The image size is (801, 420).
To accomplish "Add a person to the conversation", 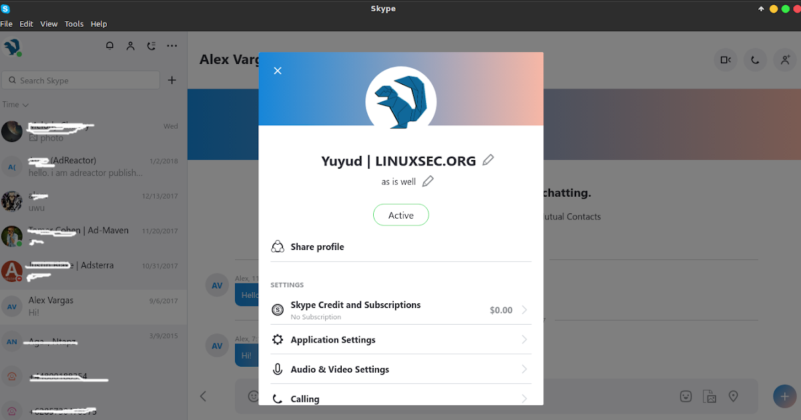I will (x=785, y=60).
